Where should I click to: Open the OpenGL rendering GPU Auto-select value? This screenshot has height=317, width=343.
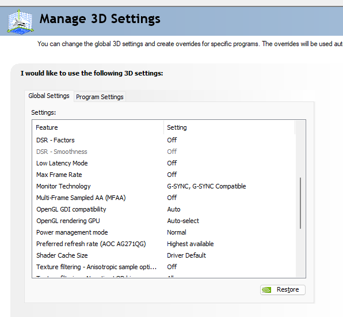(183, 221)
